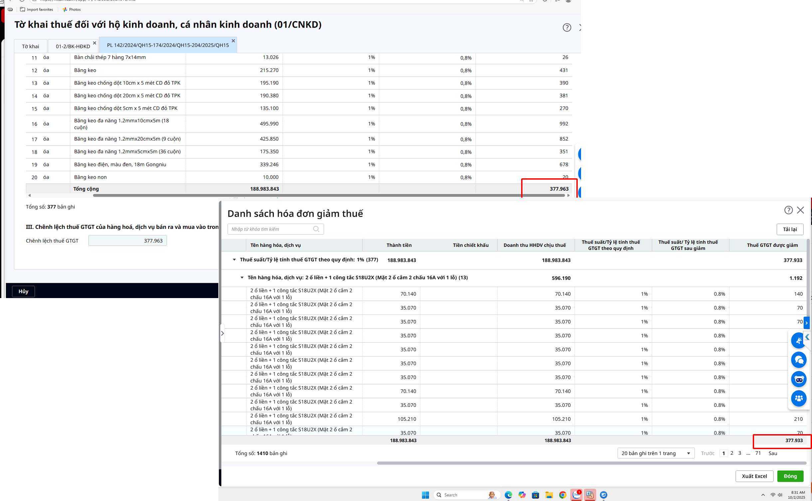
Task: Open the robot AI assistant button
Action: (798, 379)
